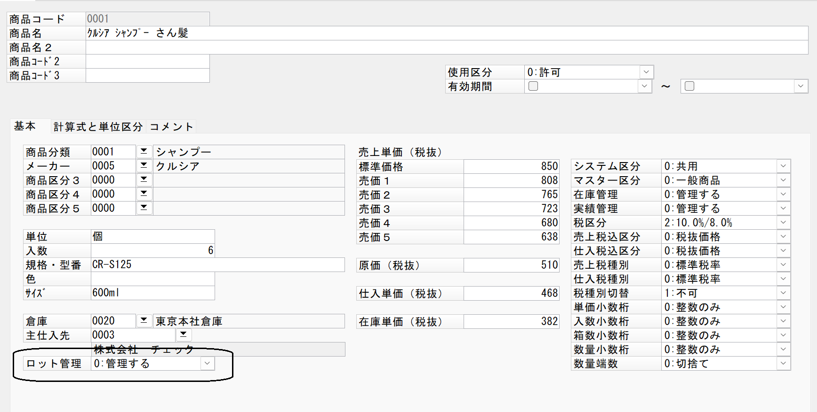Click the 商品名２ text field
The height and width of the screenshot is (412, 817).
point(447,47)
